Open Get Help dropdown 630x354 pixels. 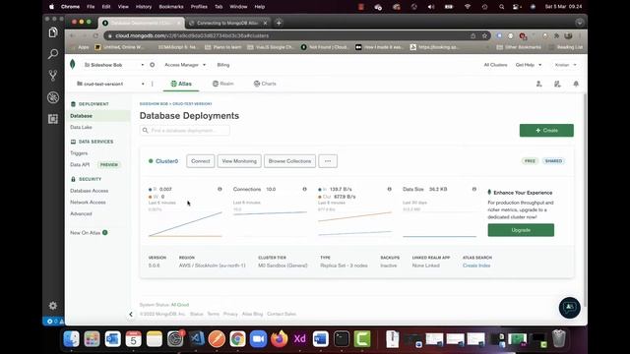point(529,65)
